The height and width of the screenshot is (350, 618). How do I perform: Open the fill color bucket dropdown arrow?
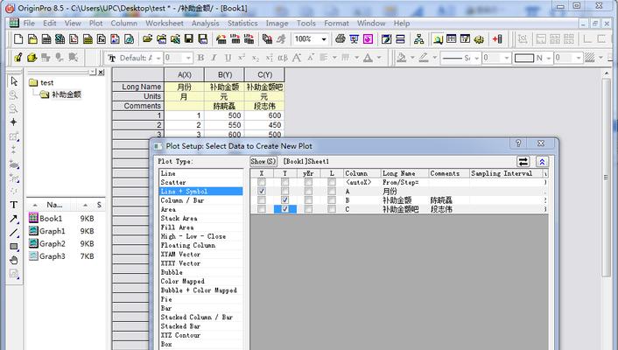pos(412,58)
